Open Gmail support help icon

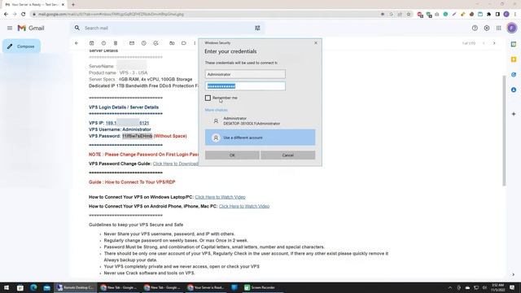tap(475, 28)
